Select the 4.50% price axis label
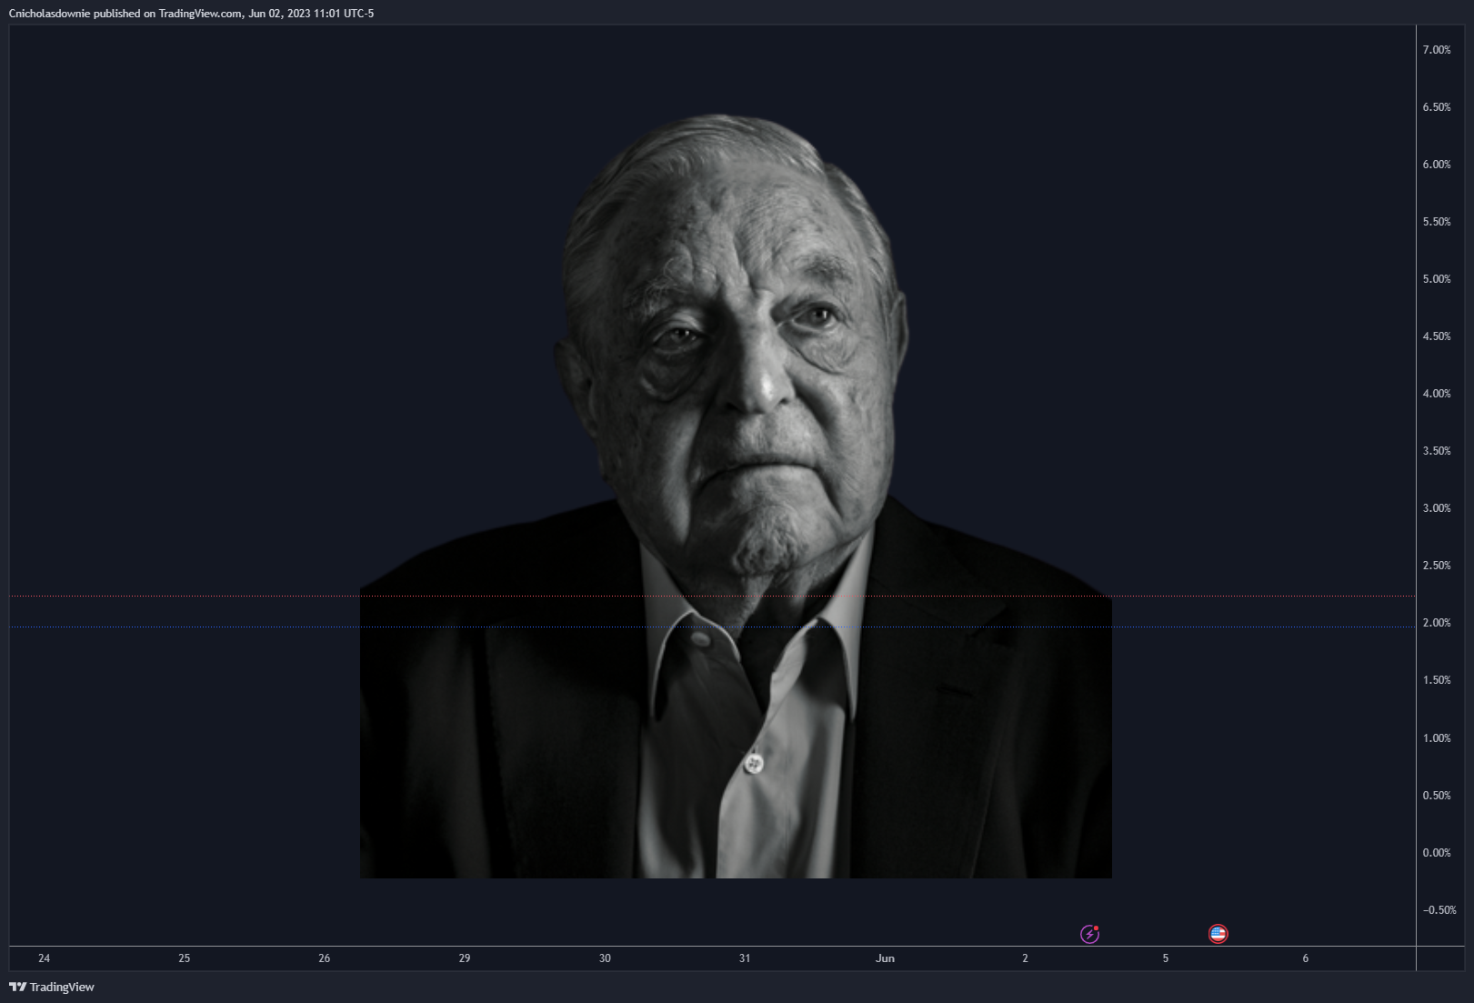Screen dimensions: 1474x1003 (1437, 336)
